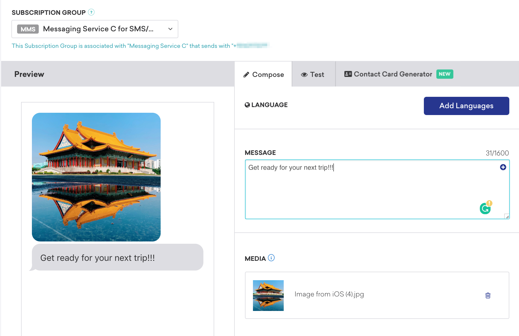Open Subscription Group help tooltip icon
519x336 pixels.
[x=91, y=12]
